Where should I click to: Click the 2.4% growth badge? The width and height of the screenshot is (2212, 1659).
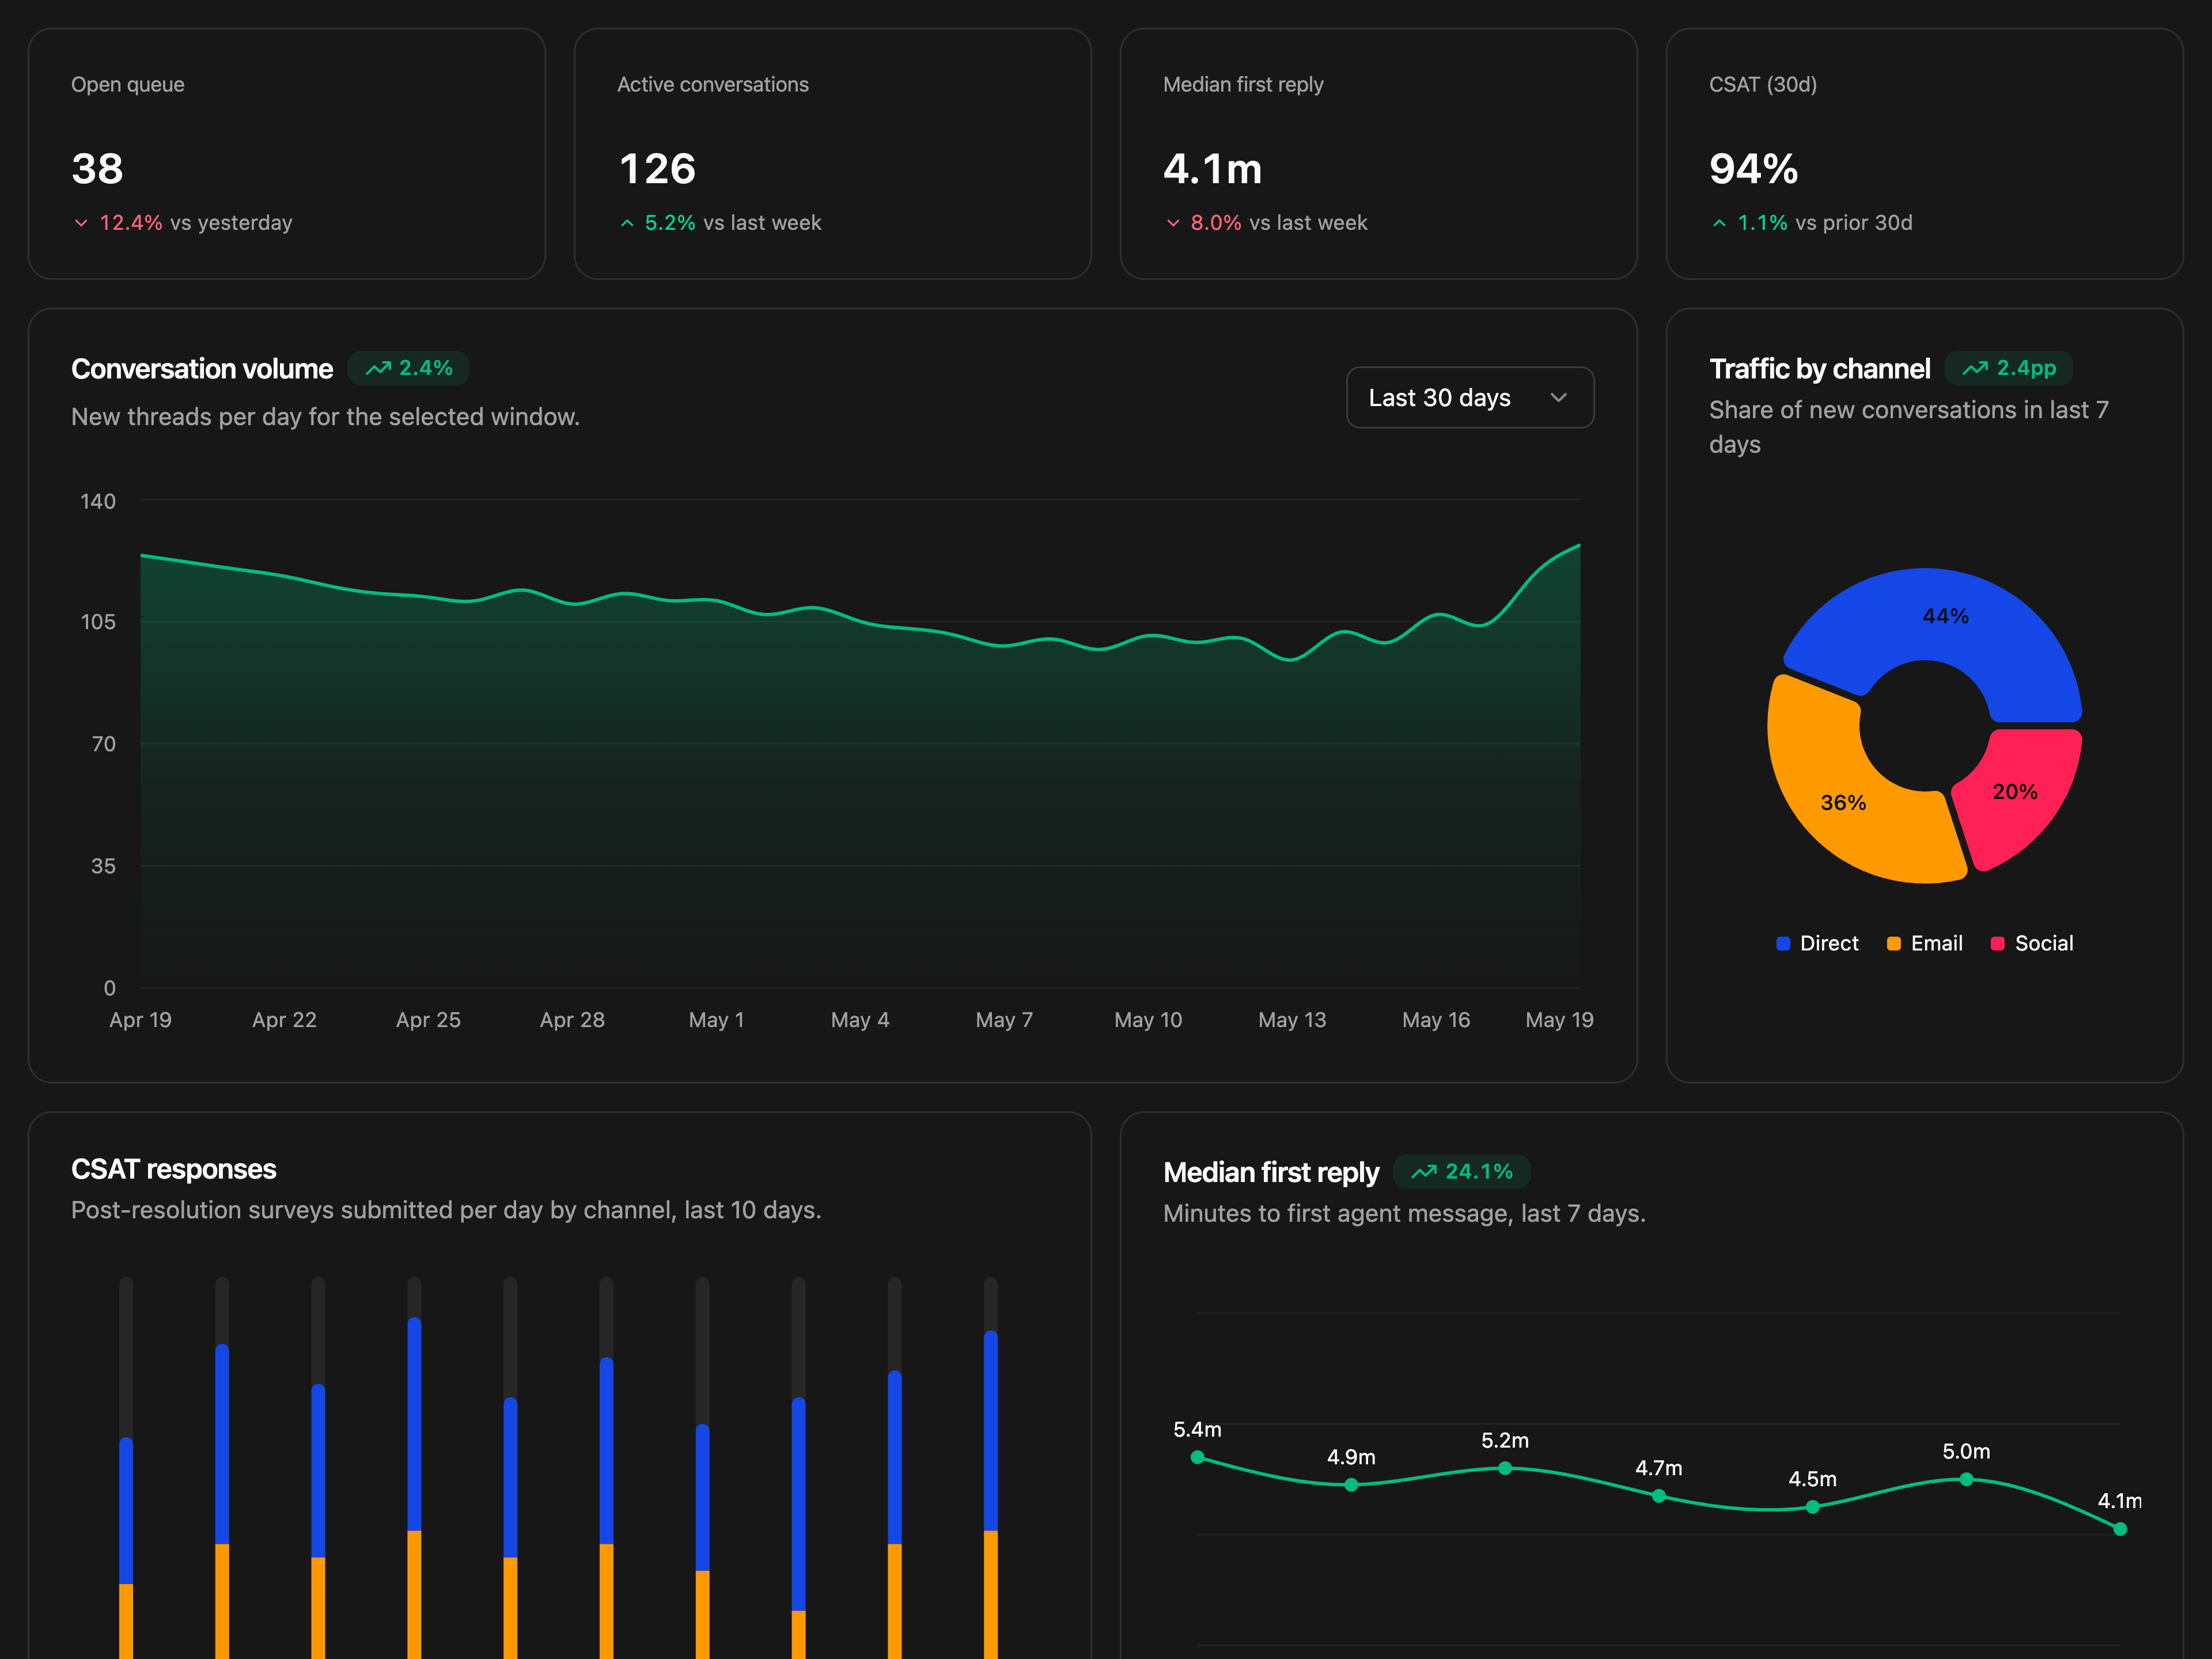[x=409, y=368]
